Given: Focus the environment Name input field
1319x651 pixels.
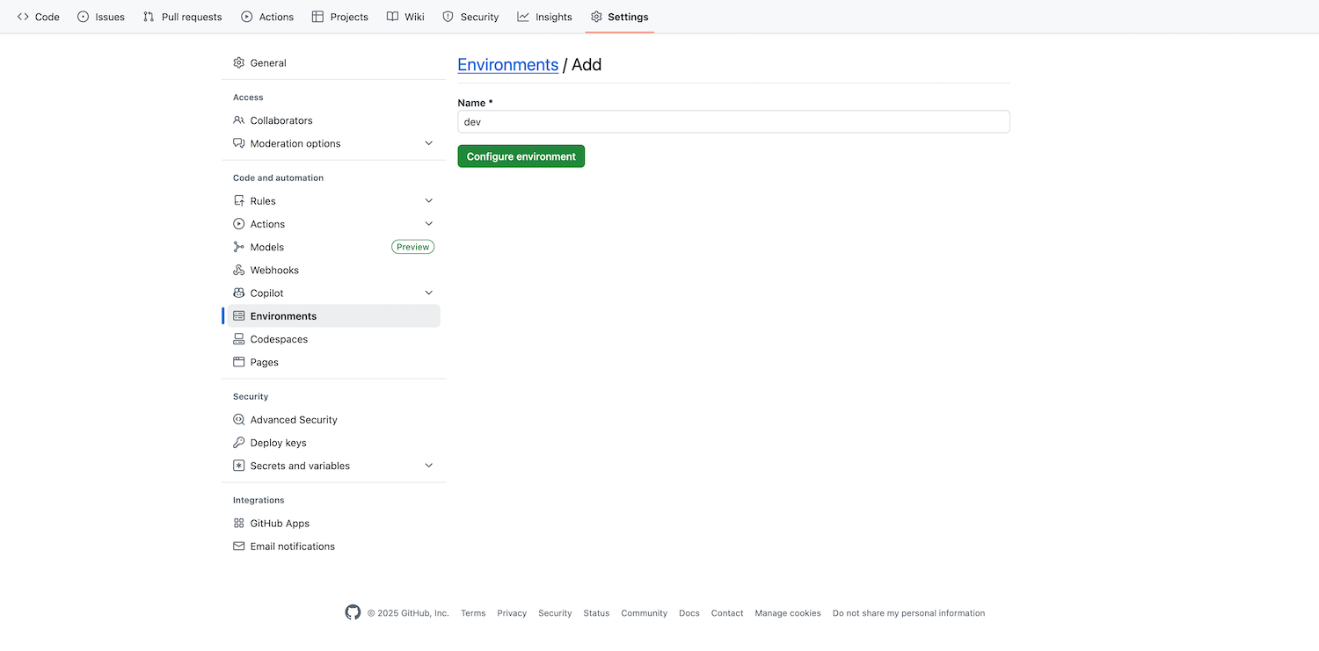Looking at the screenshot, I should pos(733,122).
